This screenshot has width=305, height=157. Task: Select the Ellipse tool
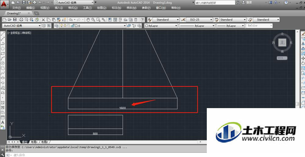[3, 78]
